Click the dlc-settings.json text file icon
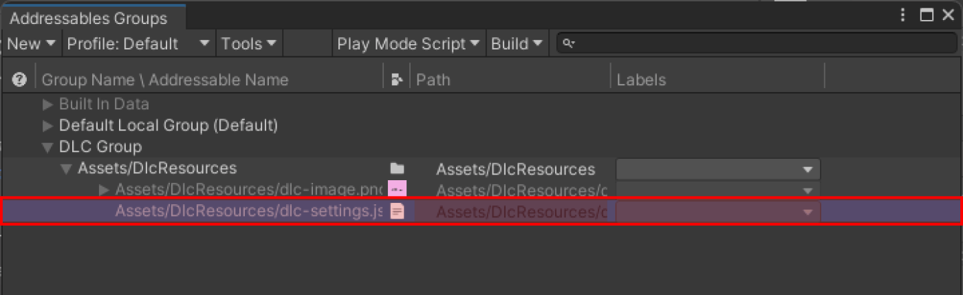963x295 pixels. pyautogui.click(x=397, y=211)
